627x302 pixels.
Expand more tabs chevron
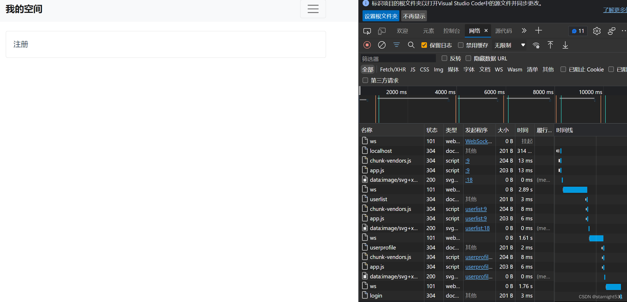point(524,31)
